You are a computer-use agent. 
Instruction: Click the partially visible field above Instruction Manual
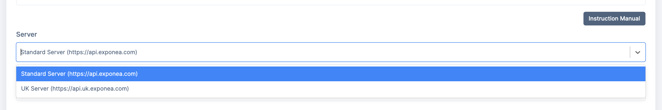click(331, 2)
